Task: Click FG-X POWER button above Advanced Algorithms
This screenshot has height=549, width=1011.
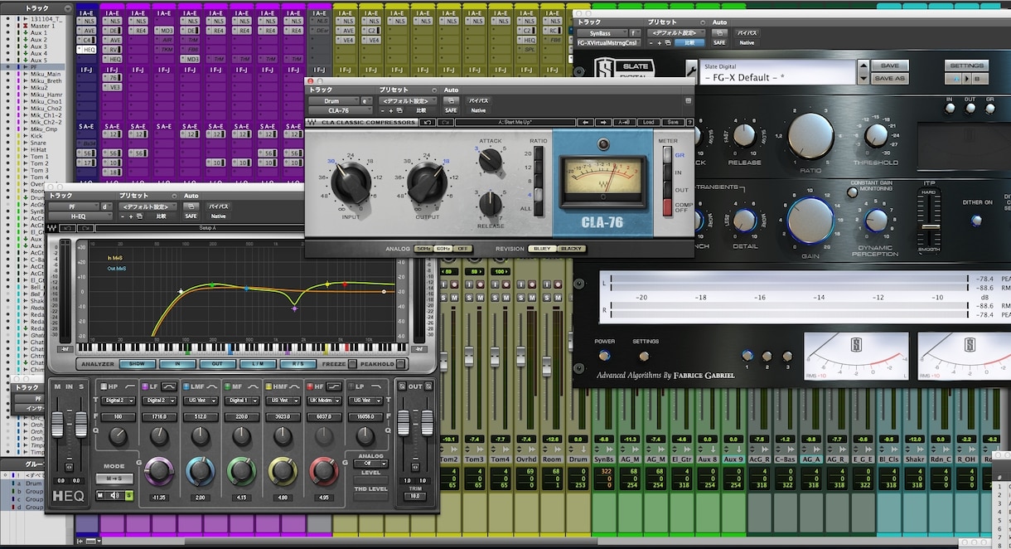Action: 604,355
